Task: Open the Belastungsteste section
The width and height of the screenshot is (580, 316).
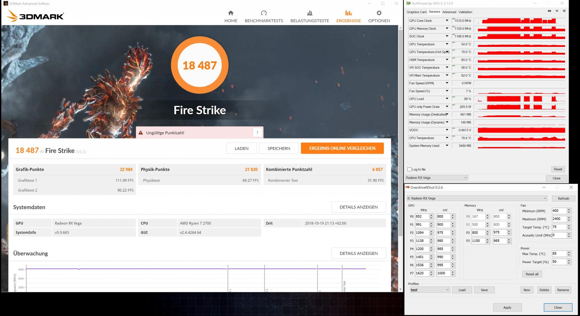Action: click(x=310, y=16)
